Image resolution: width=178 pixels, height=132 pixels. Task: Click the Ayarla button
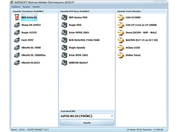click(x=87, y=123)
